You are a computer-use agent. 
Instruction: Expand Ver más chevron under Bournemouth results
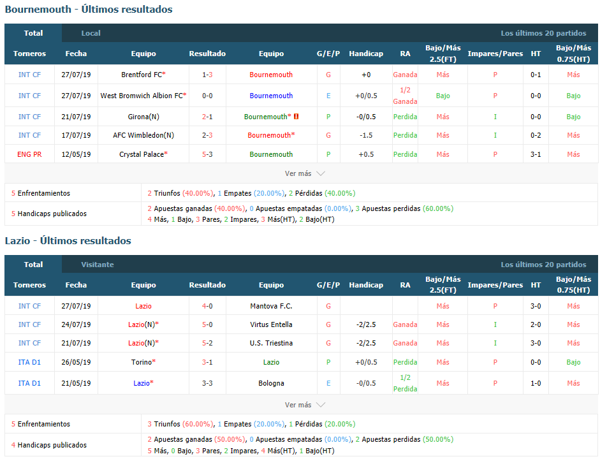tap(321, 173)
